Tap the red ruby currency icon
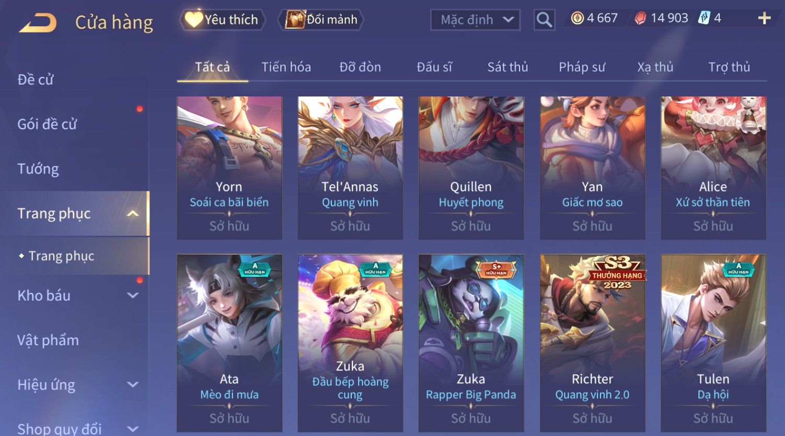The image size is (785, 436). point(640,19)
